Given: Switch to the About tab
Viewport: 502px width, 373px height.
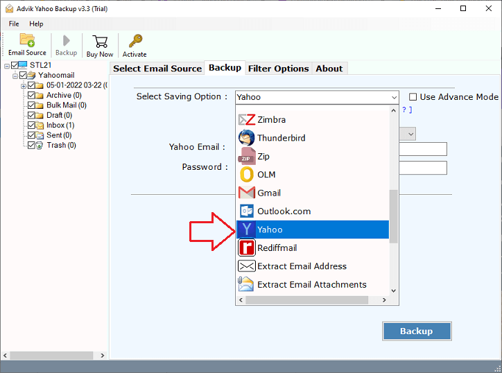Looking at the screenshot, I should [x=329, y=69].
